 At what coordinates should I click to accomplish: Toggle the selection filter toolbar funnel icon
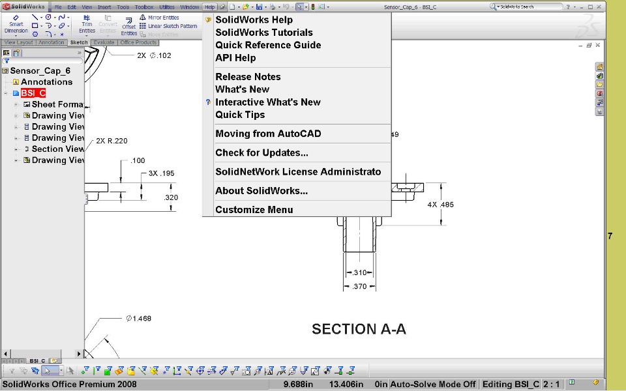pos(12,371)
